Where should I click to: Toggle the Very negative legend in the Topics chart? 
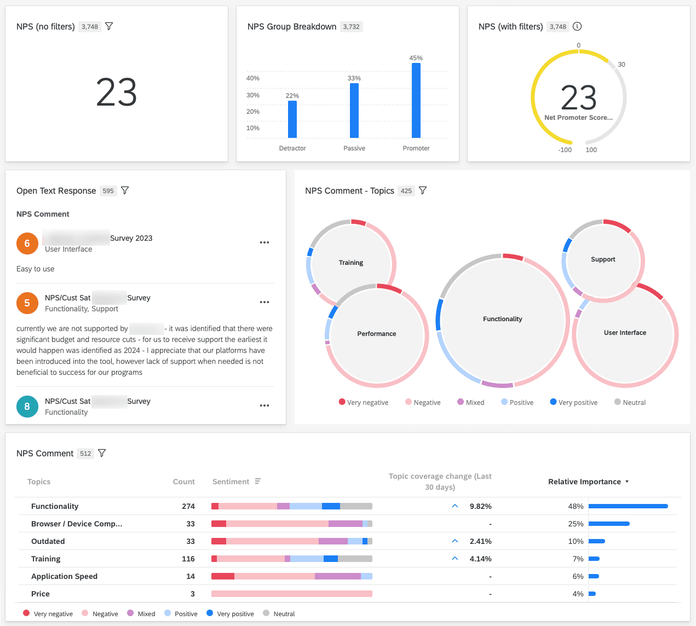click(x=363, y=402)
